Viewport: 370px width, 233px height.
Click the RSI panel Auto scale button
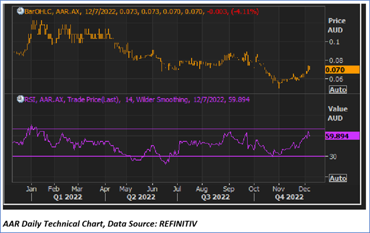(x=337, y=178)
